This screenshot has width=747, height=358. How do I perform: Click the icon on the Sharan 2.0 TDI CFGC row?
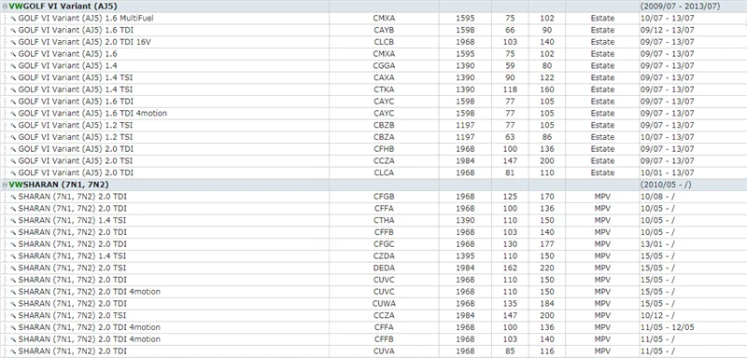pos(13,244)
